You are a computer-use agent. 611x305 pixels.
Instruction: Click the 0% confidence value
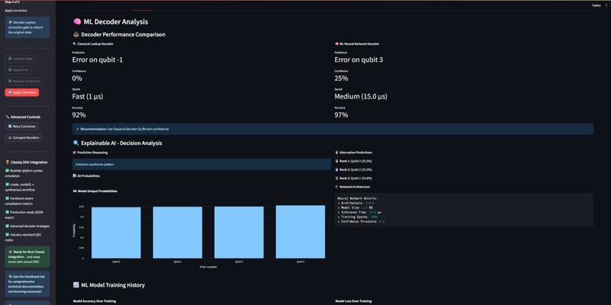pyautogui.click(x=77, y=78)
